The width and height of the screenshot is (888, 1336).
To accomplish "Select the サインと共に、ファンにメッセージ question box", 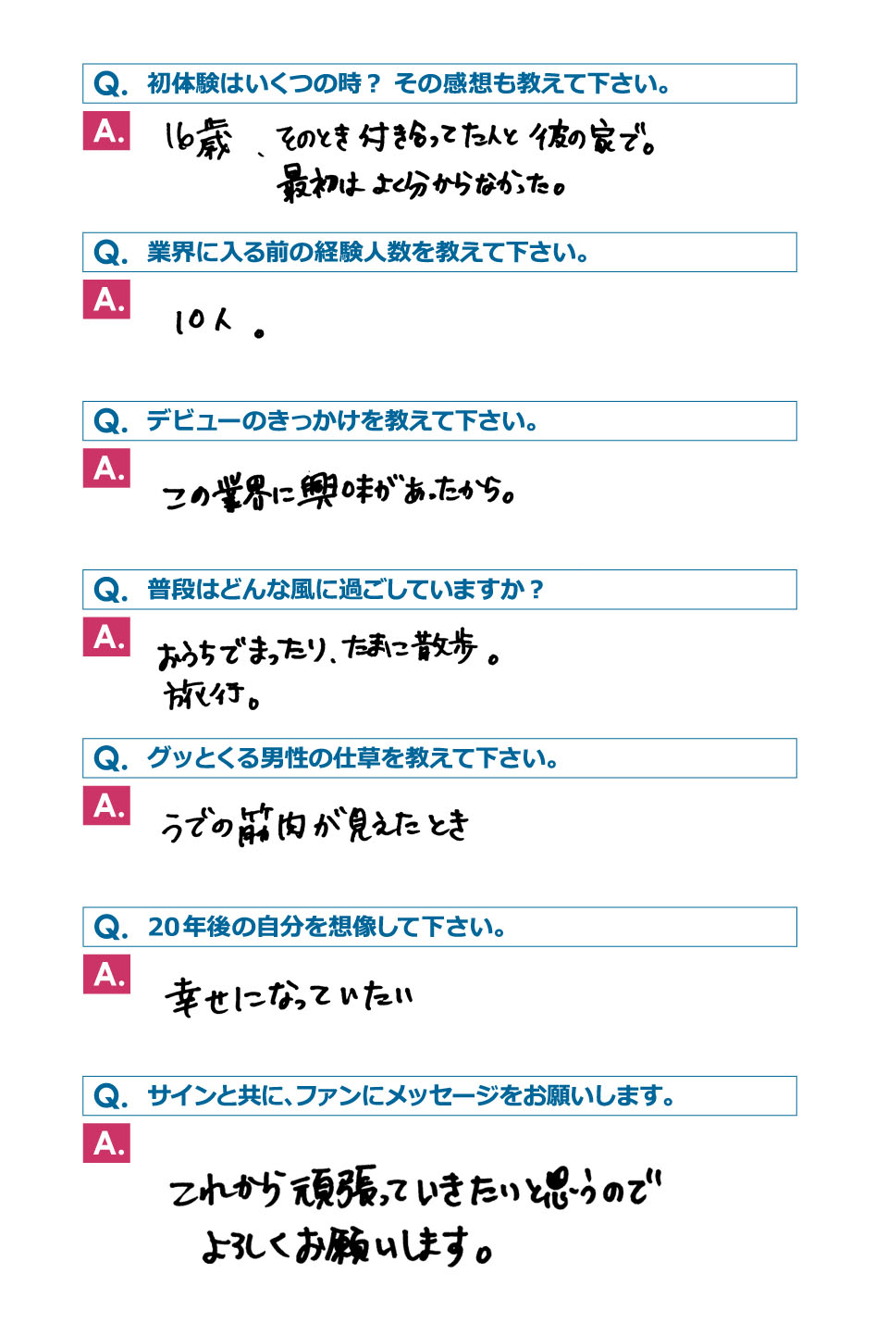I will click(439, 1095).
